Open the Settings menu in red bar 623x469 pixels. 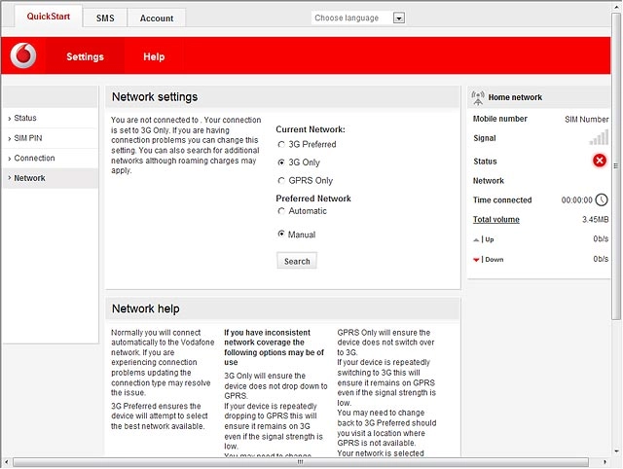85,56
